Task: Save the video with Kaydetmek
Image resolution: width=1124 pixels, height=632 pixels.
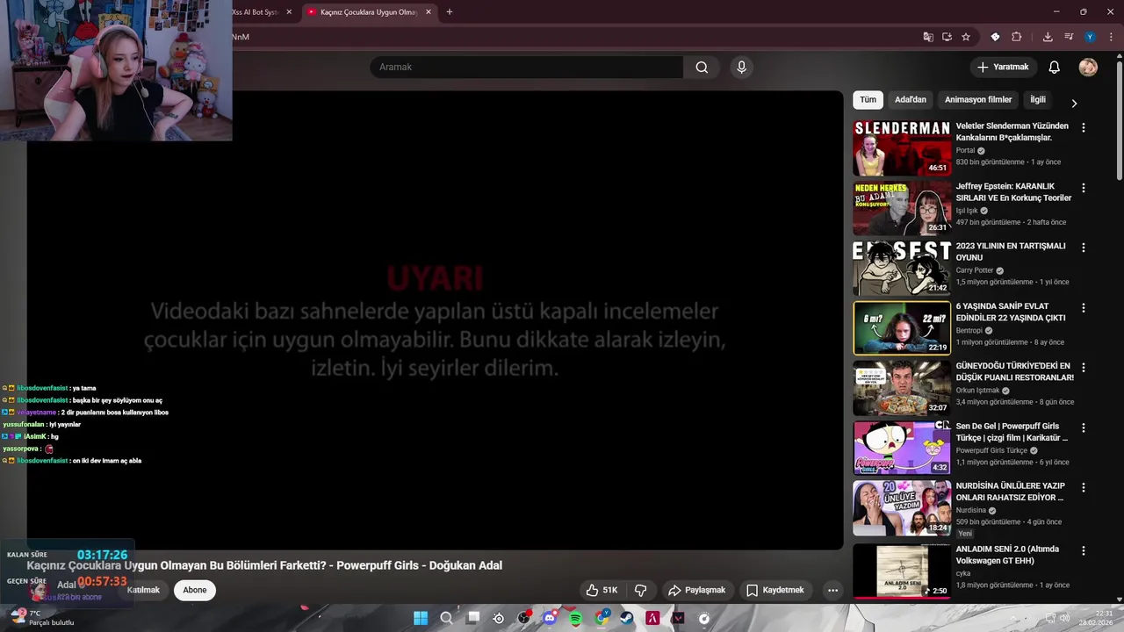Action: [x=775, y=590]
